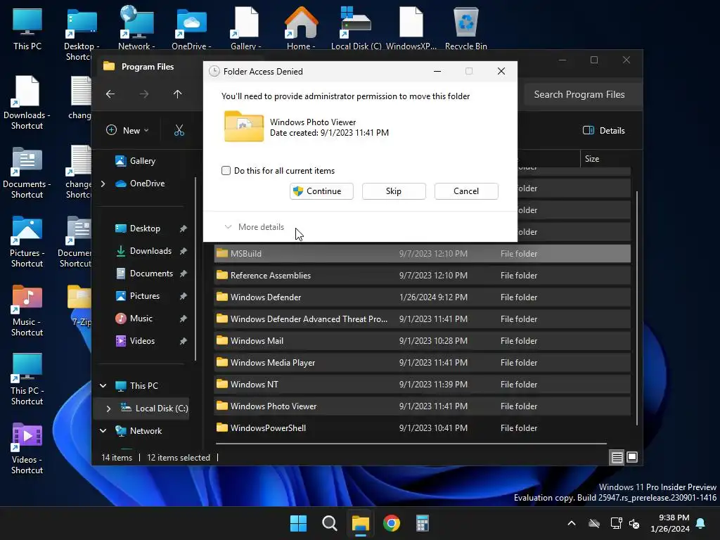
Task: Open the Details pane button
Action: (x=604, y=130)
